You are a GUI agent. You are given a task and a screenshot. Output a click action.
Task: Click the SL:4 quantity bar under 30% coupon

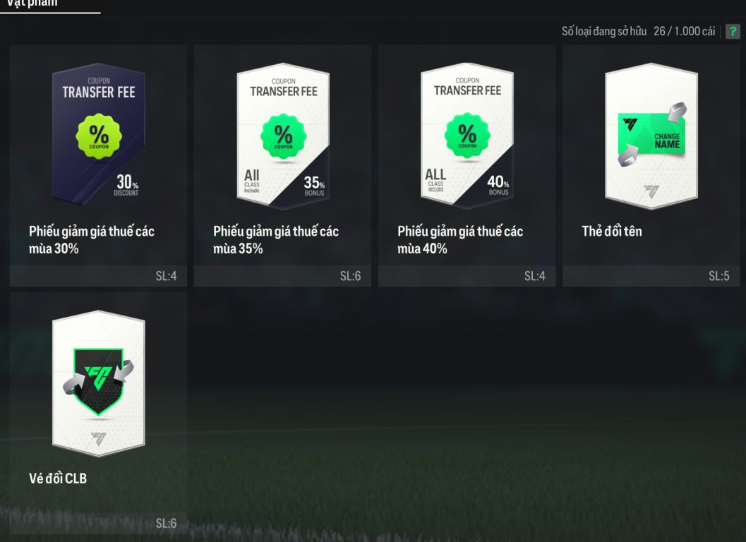pos(98,276)
